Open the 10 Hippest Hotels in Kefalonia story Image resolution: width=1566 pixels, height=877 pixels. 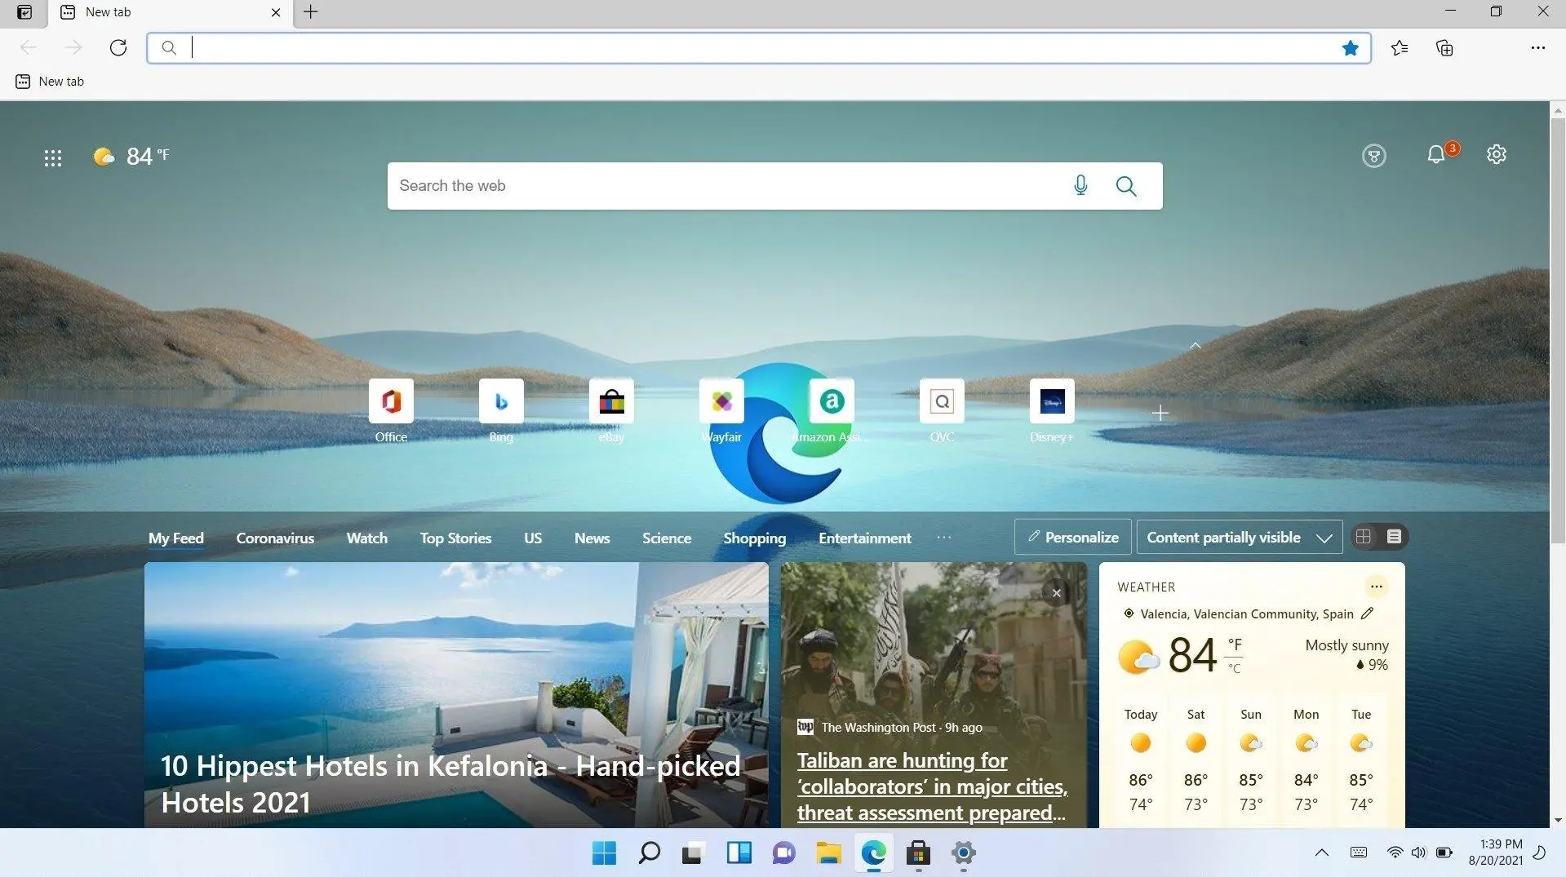coord(450,784)
